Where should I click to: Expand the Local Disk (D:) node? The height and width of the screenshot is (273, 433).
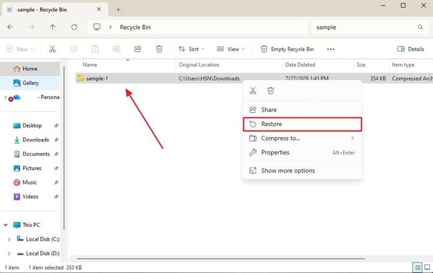9,254
